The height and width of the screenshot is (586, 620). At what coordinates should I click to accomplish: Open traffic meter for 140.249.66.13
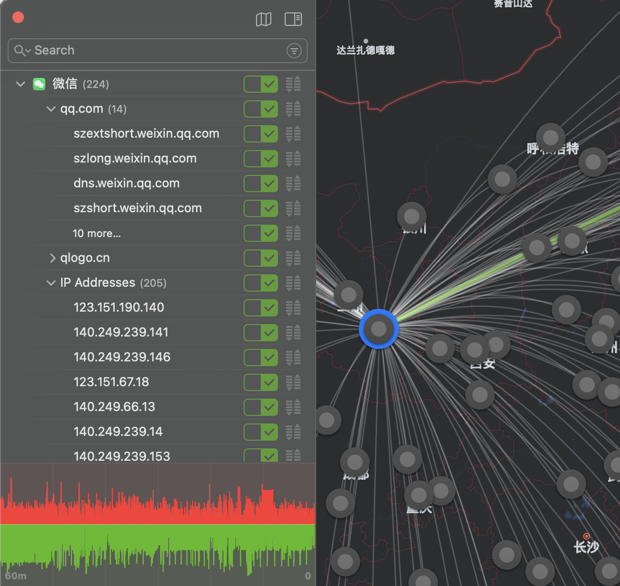click(x=293, y=407)
